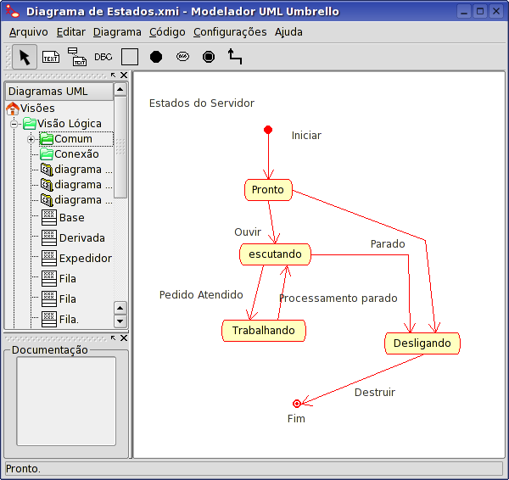Viewport: 509px width, 480px height.
Task: Choose the initial state black circle tool
Action: click(x=156, y=57)
